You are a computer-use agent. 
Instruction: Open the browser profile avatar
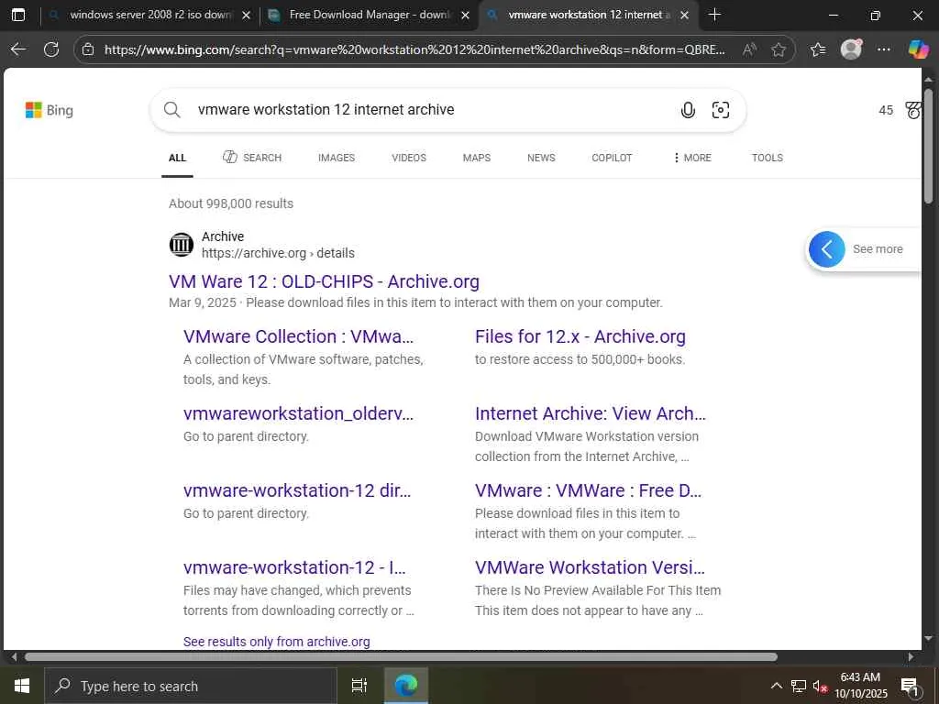pyautogui.click(x=851, y=49)
